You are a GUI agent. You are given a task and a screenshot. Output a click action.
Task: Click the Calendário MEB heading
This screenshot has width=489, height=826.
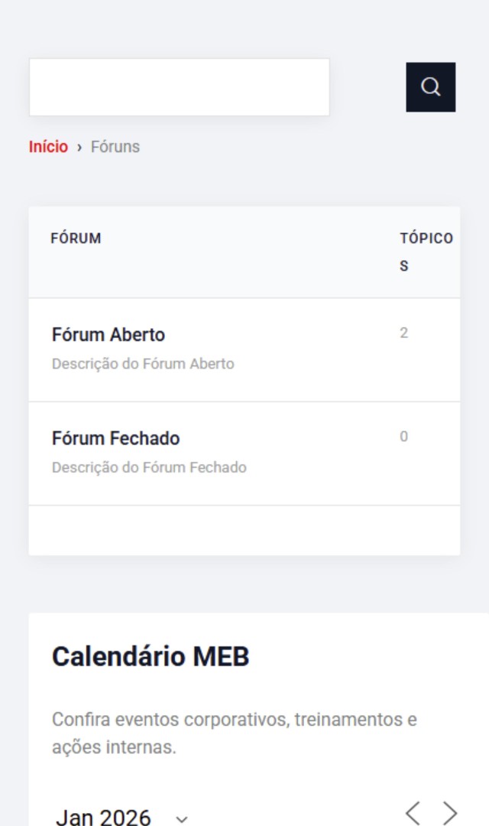tap(151, 657)
